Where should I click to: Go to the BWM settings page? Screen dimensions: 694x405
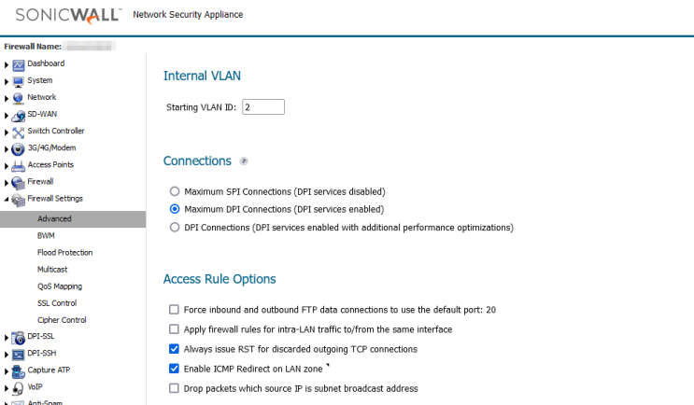pos(46,235)
